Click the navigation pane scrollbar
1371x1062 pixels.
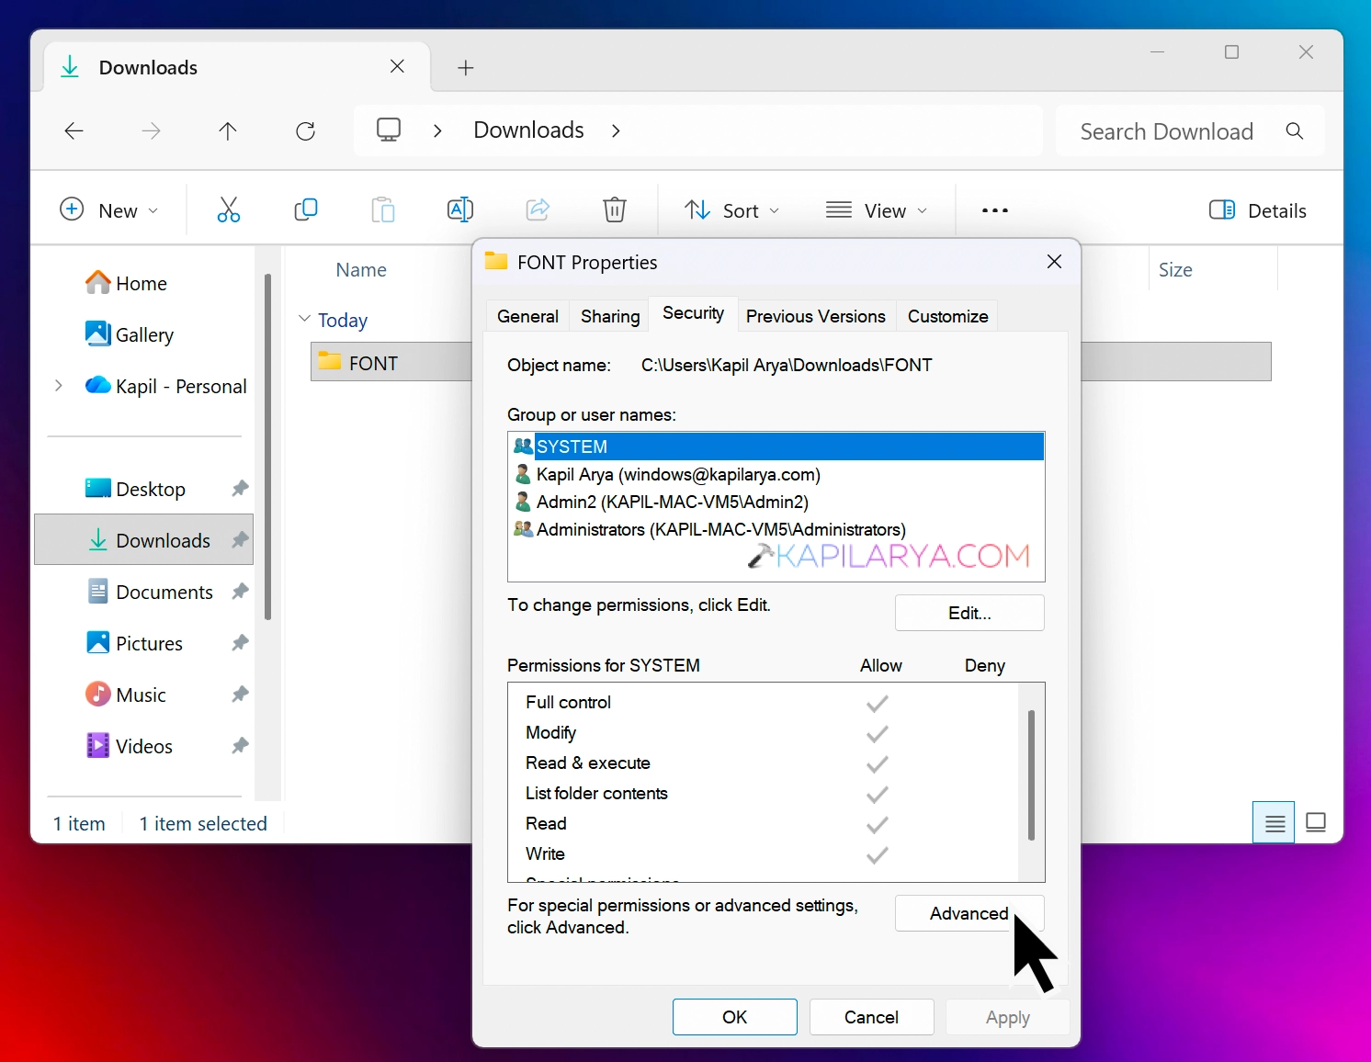pos(267,446)
